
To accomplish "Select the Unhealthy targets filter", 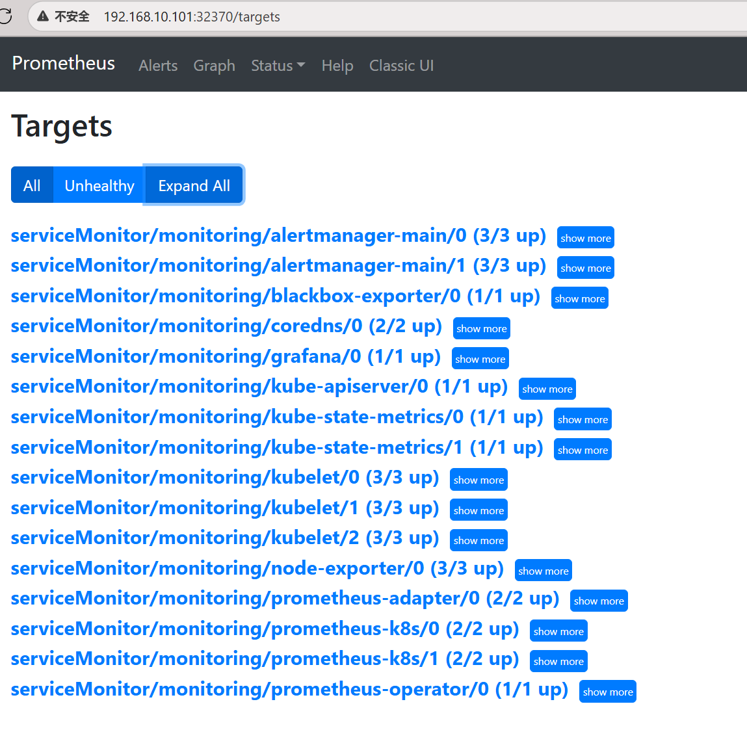I will (99, 185).
